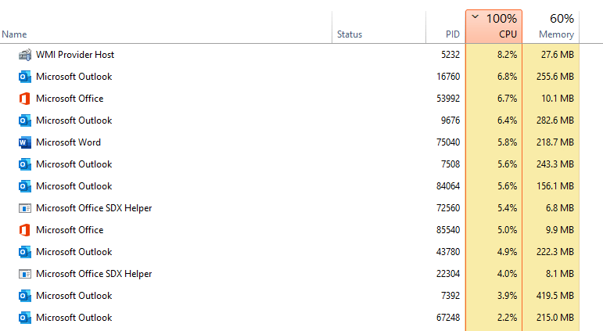Click the 218.7 MB memory value
This screenshot has width=603, height=331.
tap(555, 142)
